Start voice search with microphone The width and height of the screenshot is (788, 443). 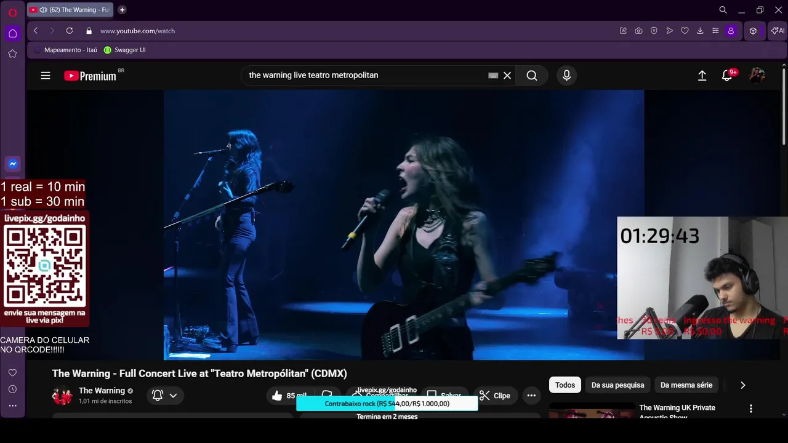click(566, 75)
